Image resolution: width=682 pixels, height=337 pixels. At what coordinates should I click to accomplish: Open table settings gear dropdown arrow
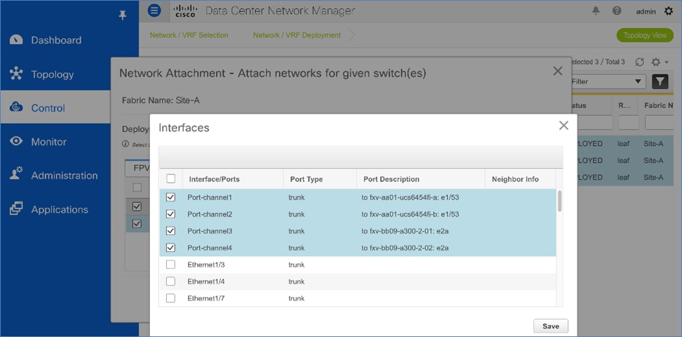[666, 63]
